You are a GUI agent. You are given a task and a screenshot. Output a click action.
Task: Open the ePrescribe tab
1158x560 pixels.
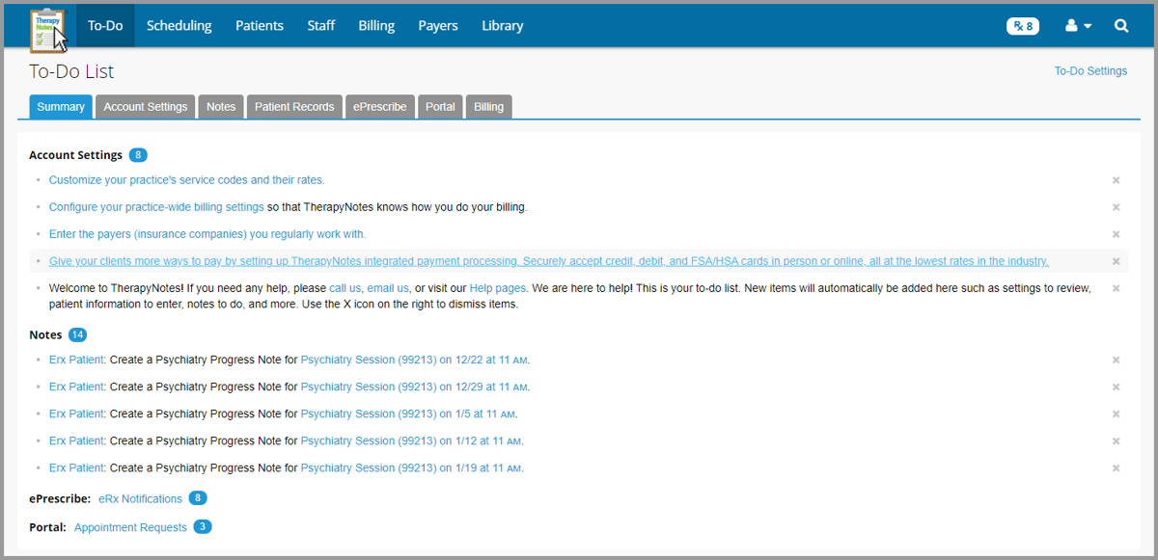tap(379, 106)
